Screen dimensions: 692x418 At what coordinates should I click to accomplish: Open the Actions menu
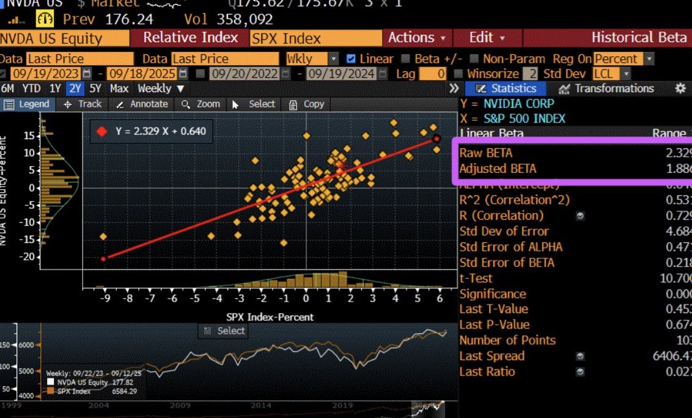[417, 38]
